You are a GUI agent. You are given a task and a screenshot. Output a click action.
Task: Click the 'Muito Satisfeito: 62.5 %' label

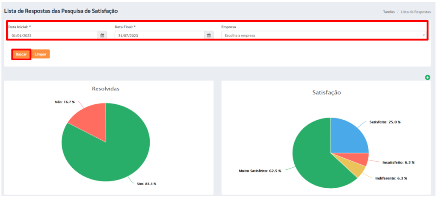click(x=260, y=171)
